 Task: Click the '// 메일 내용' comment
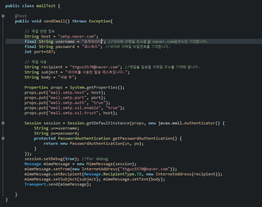click(36, 62)
